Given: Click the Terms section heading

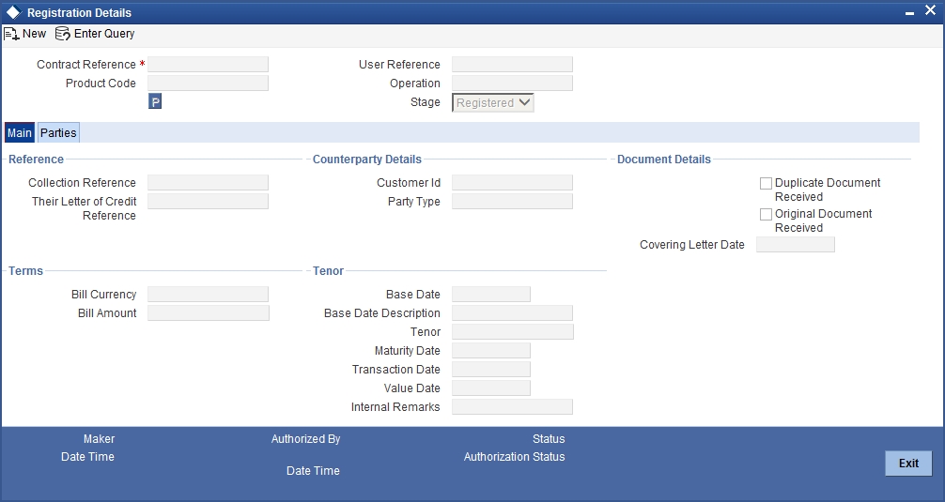Looking at the screenshot, I should pyautogui.click(x=26, y=271).
